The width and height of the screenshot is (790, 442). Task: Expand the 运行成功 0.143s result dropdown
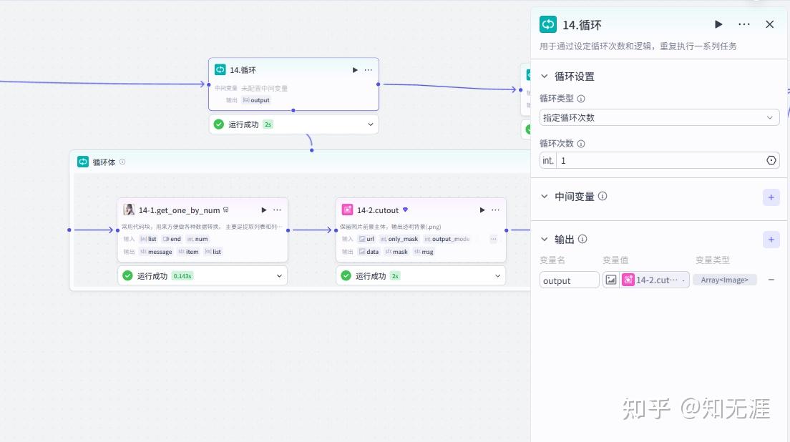tap(279, 276)
